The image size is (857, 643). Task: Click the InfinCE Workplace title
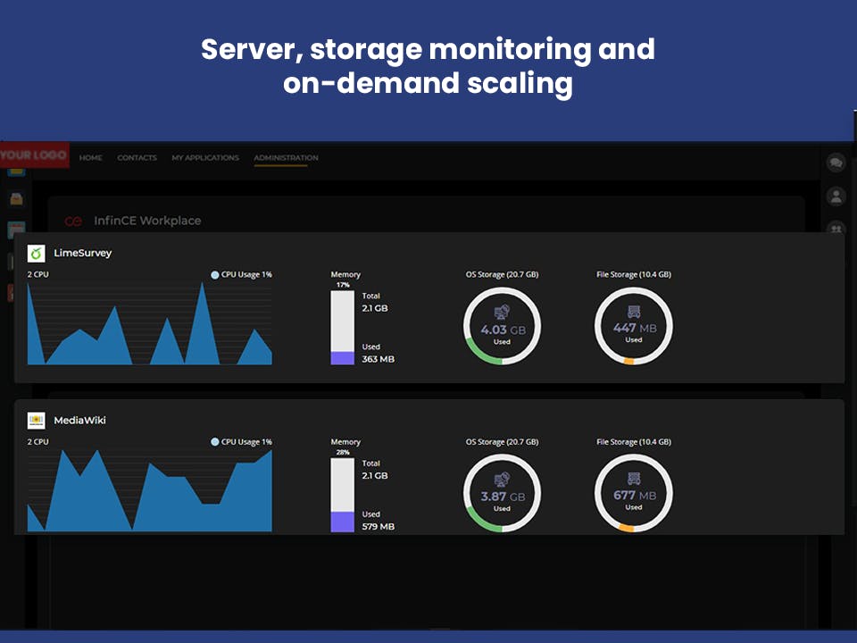[147, 221]
